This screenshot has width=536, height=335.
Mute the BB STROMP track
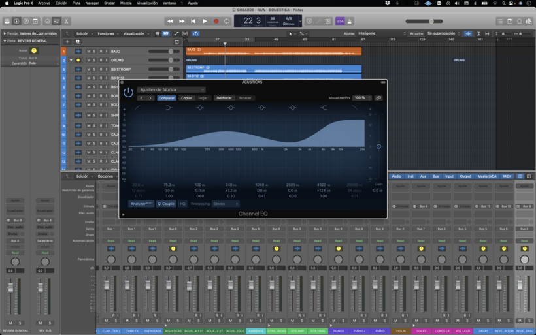click(x=88, y=69)
